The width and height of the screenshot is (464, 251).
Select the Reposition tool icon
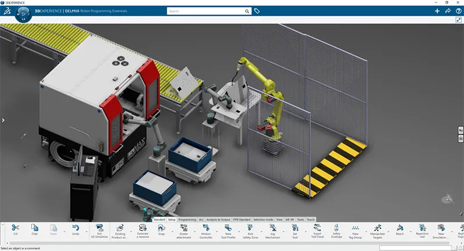[x=422, y=227]
